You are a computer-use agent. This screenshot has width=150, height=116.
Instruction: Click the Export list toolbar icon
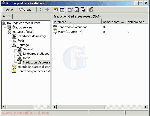83,10
